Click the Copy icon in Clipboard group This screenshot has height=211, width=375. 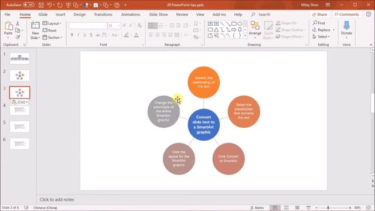[18, 30]
